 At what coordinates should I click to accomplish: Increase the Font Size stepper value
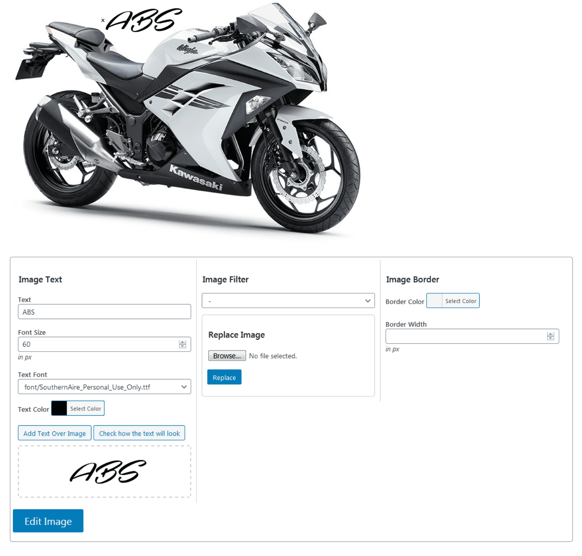pos(182,342)
